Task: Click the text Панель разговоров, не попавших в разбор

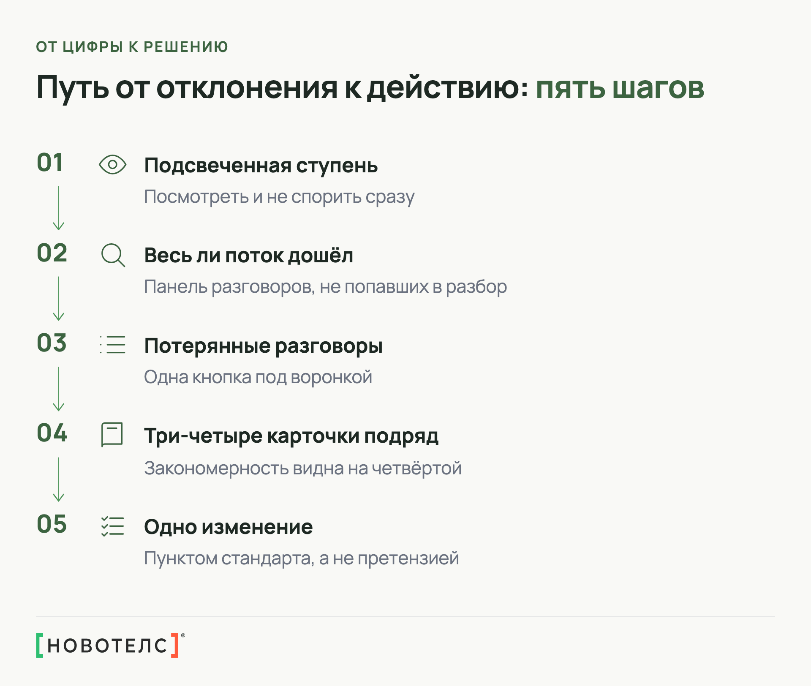Action: click(x=325, y=287)
